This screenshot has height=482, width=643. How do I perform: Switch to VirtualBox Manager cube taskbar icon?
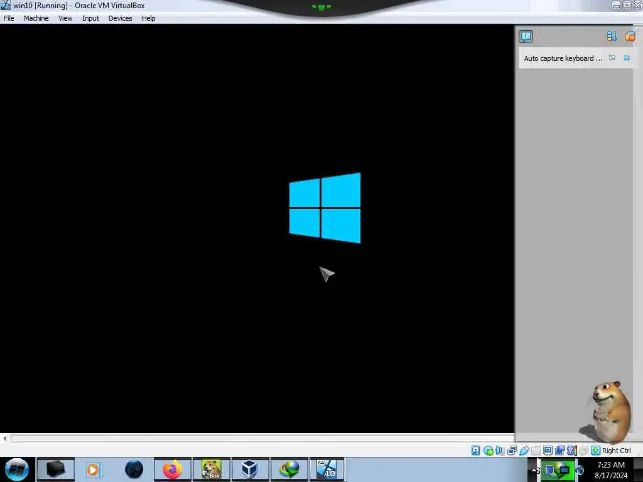[x=249, y=469]
